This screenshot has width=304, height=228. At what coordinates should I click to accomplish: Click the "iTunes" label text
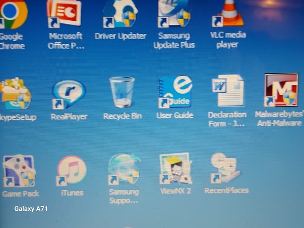[x=72, y=193]
